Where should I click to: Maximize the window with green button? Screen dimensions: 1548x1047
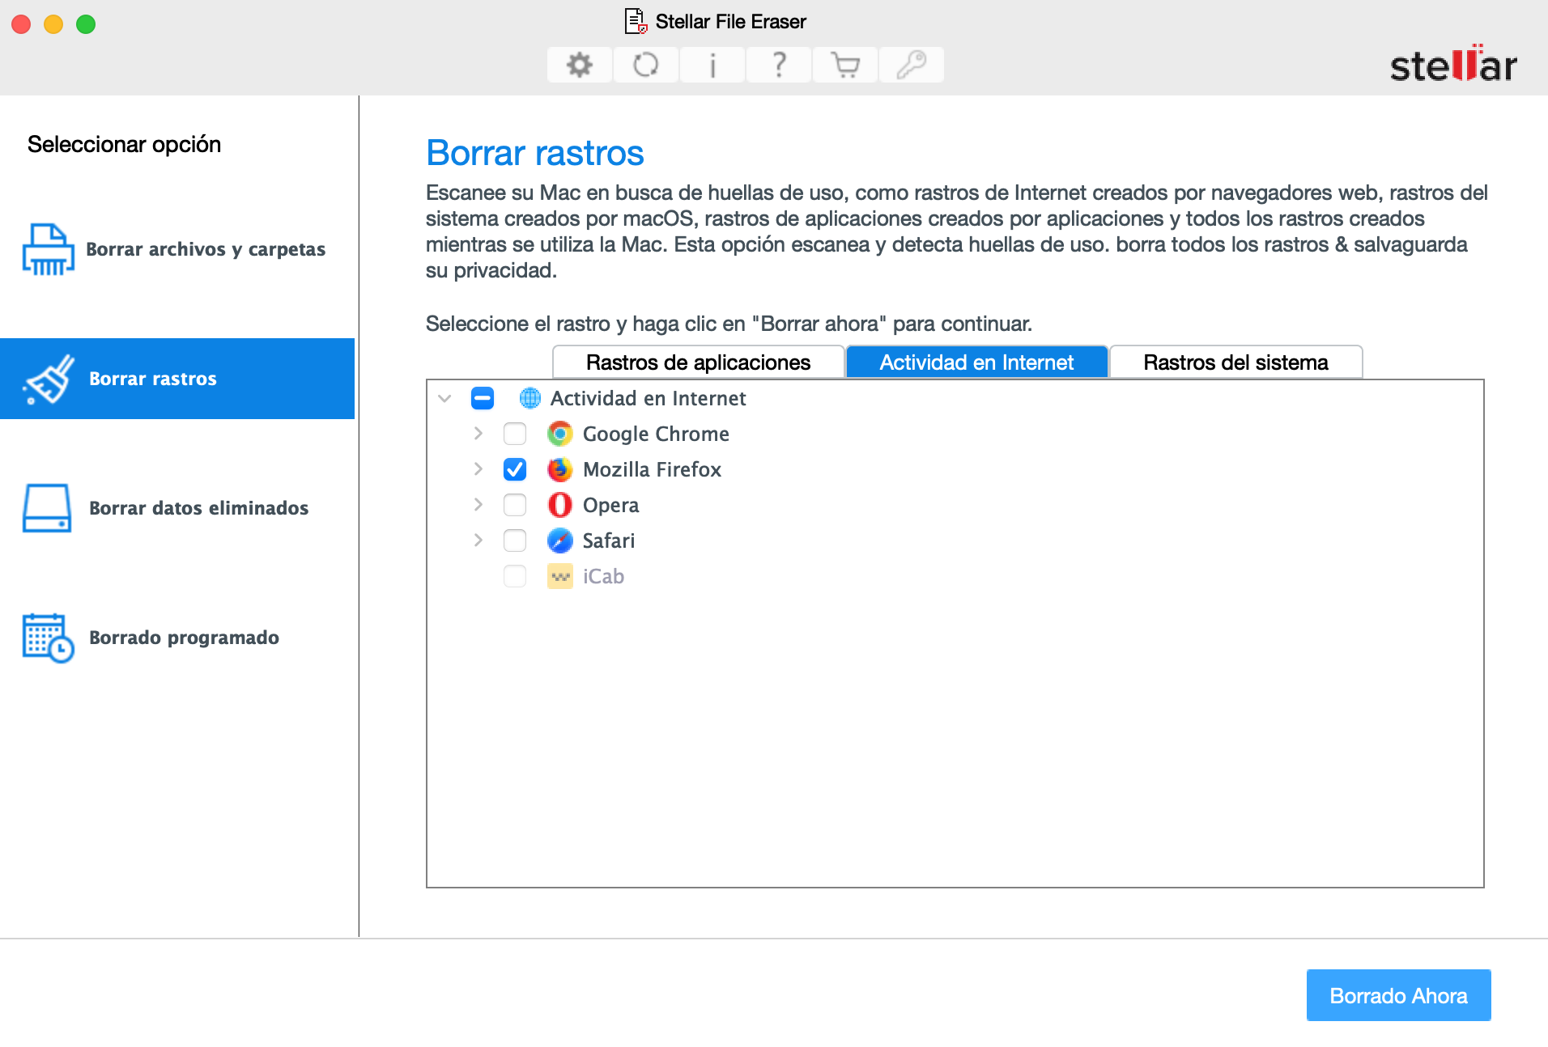tap(86, 24)
